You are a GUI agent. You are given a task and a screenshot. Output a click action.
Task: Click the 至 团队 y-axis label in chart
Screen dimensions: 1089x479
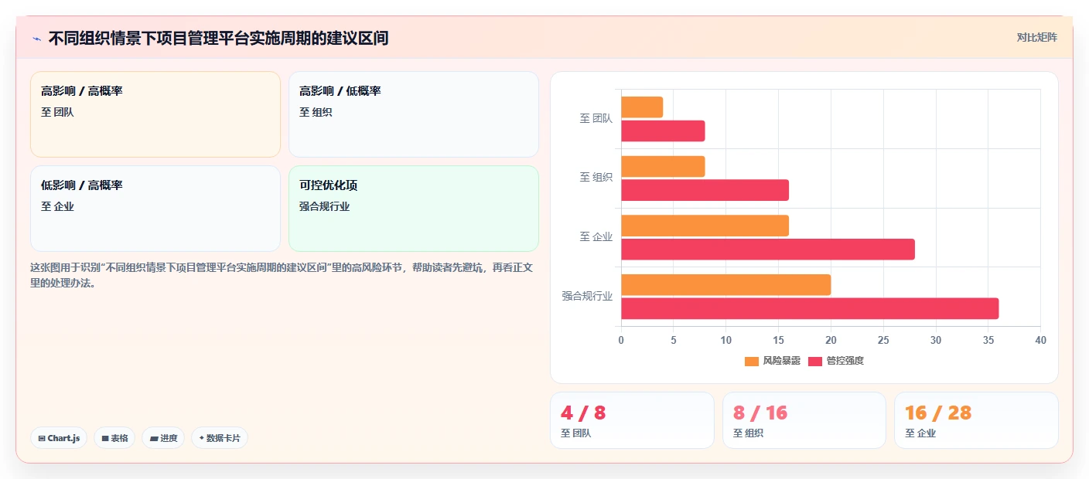click(596, 119)
